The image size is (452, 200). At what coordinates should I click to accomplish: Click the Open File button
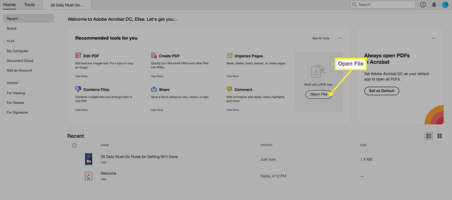[x=319, y=94]
